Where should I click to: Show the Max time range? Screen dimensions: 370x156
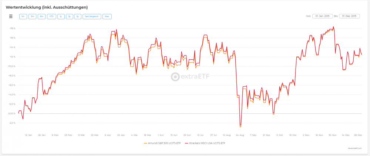tap(107, 16)
